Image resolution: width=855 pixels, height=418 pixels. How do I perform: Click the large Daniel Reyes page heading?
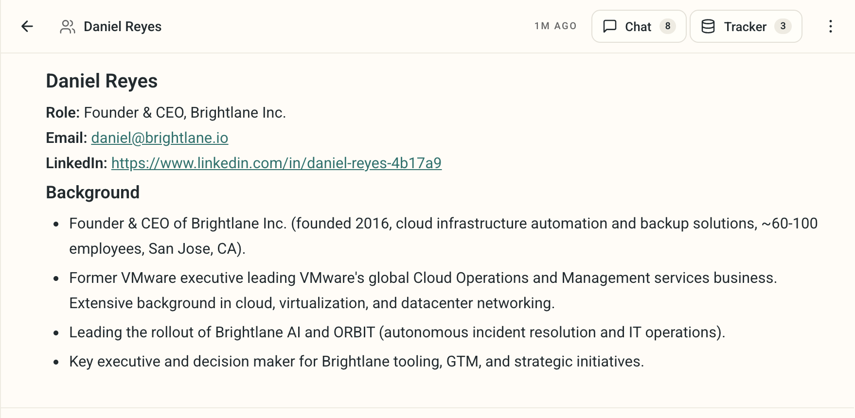click(x=102, y=81)
